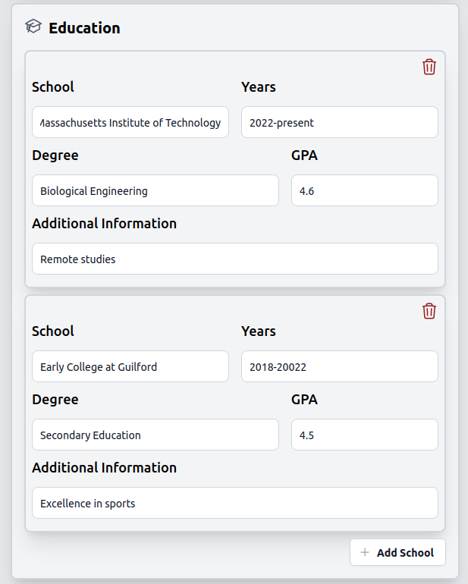Focus the Years field showing 2018-20022
The image size is (468, 584).
pos(339,366)
